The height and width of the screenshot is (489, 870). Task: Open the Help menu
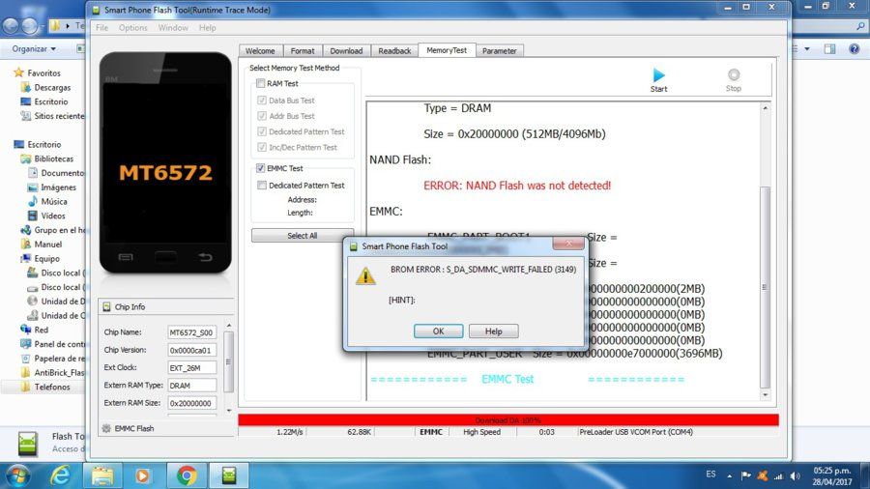click(x=208, y=28)
